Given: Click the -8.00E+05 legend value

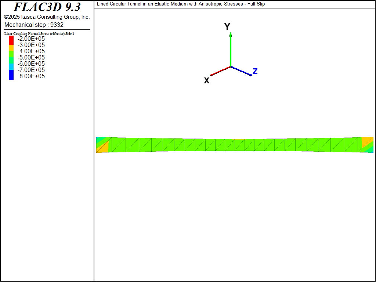Looking at the screenshot, I should click(x=31, y=76).
